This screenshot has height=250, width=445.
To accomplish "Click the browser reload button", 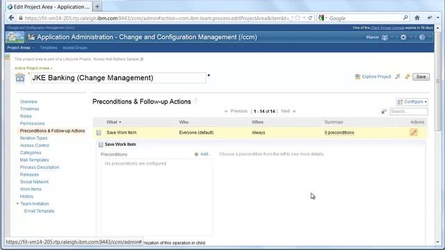I will 310,18.
